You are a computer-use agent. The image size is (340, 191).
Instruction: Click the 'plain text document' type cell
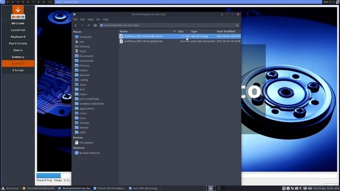click(203, 41)
